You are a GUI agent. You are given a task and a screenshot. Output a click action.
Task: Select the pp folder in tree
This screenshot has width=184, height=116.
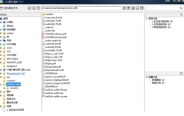(x=8, y=77)
